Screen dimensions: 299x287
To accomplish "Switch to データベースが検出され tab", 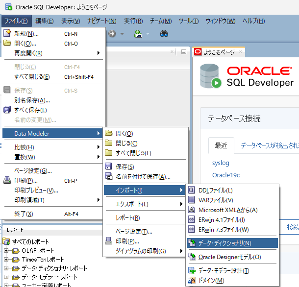I will coord(270,145).
